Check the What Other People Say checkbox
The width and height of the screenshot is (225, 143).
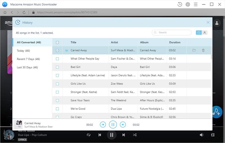(x=57, y=59)
